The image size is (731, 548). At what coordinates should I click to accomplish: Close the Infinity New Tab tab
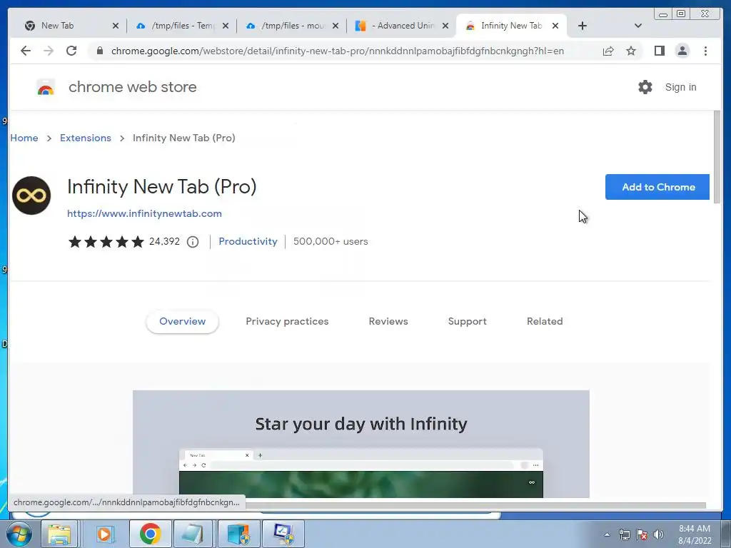(x=555, y=26)
